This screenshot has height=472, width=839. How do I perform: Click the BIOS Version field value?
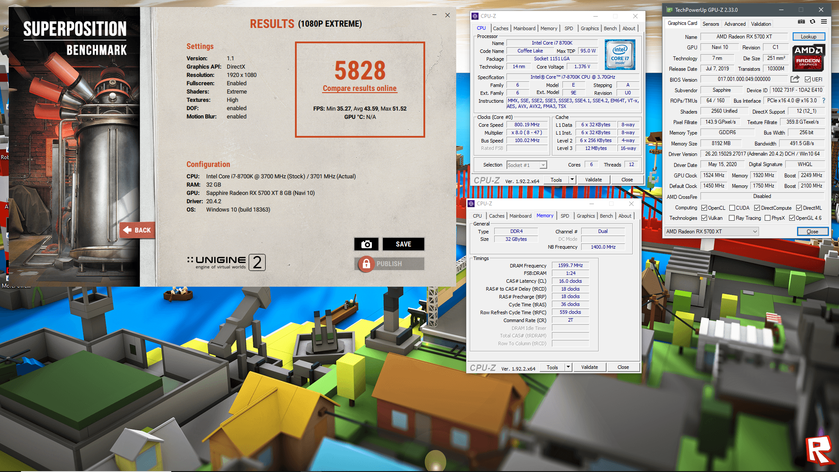744,79
